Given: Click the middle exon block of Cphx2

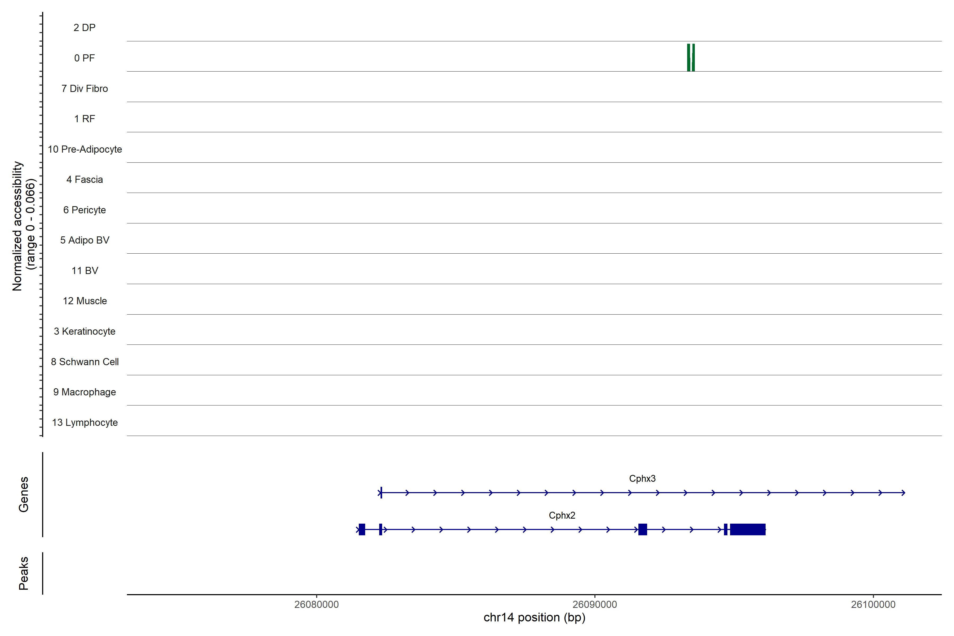Looking at the screenshot, I should [x=642, y=529].
